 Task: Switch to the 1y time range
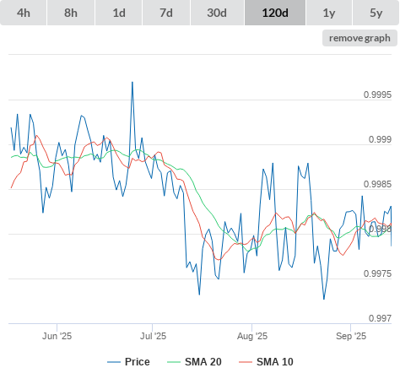pyautogui.click(x=329, y=13)
